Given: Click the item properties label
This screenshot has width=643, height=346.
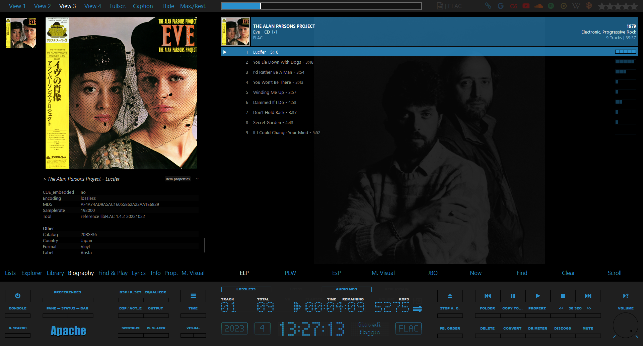Looking at the screenshot, I should point(177,179).
